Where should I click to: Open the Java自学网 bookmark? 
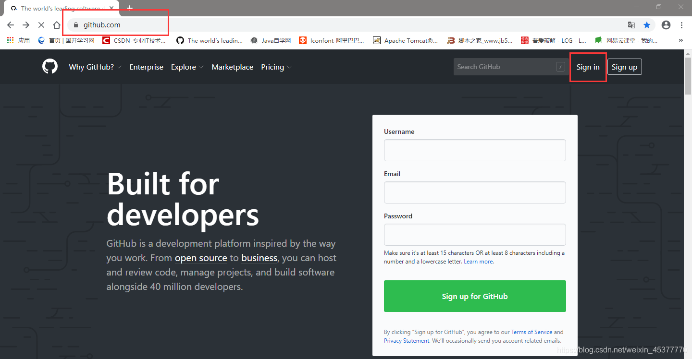(x=271, y=41)
